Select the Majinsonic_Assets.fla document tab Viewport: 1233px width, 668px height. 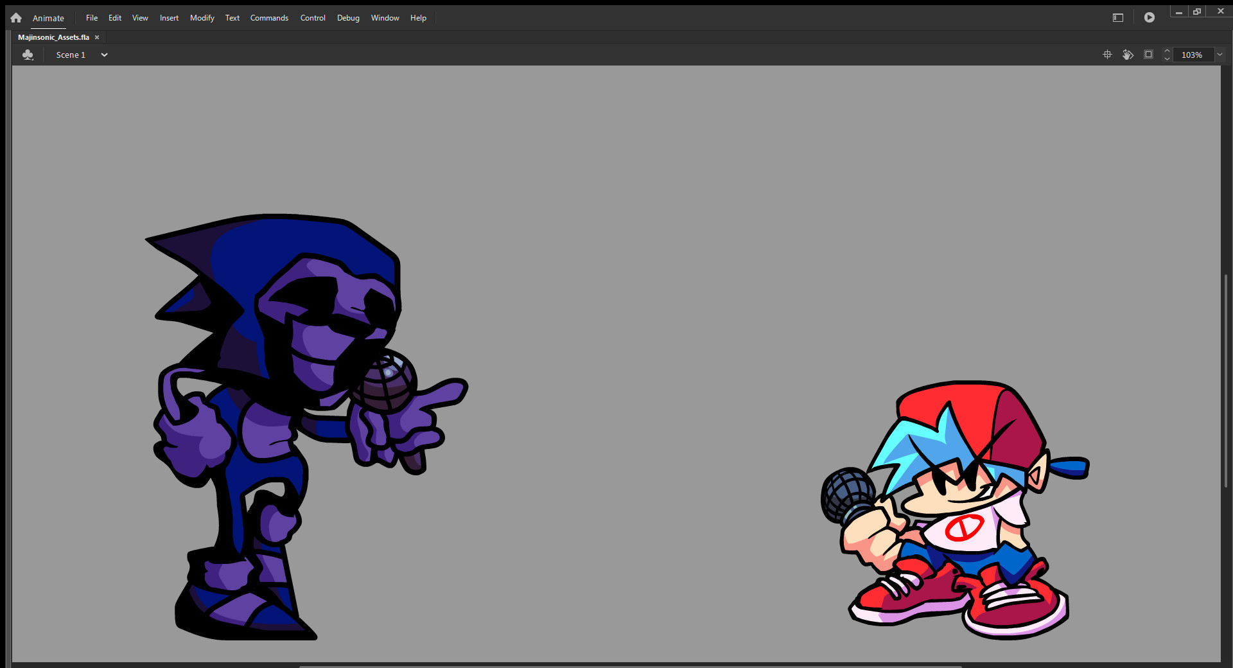53,37
